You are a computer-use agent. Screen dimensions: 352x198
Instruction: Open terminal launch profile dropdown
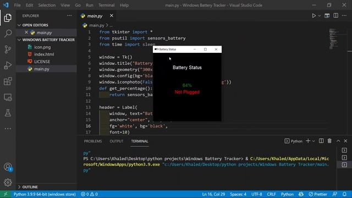[313, 141]
